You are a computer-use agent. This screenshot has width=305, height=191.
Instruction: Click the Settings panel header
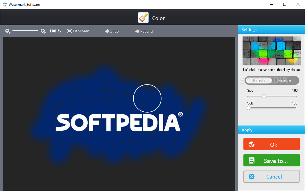(x=271, y=30)
